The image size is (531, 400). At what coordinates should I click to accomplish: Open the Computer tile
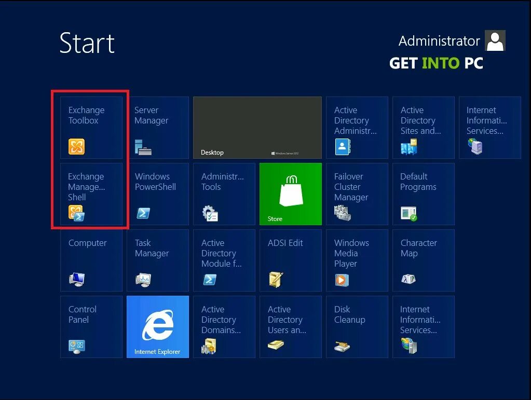pos(91,260)
